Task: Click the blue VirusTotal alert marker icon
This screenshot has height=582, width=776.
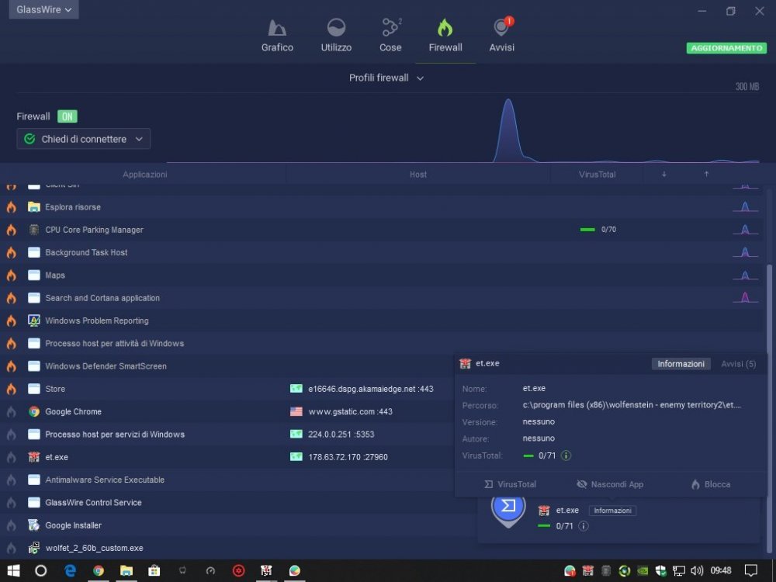Action: coord(508,508)
